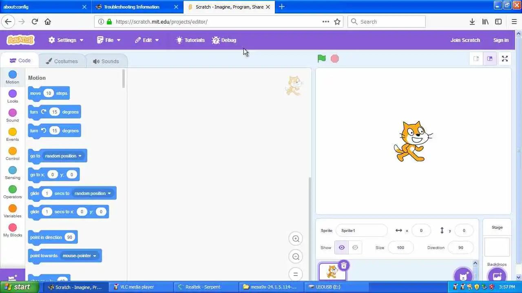Viewport: 522px width, 293px height.
Task: Switch to the Sounds tab
Action: (106, 61)
